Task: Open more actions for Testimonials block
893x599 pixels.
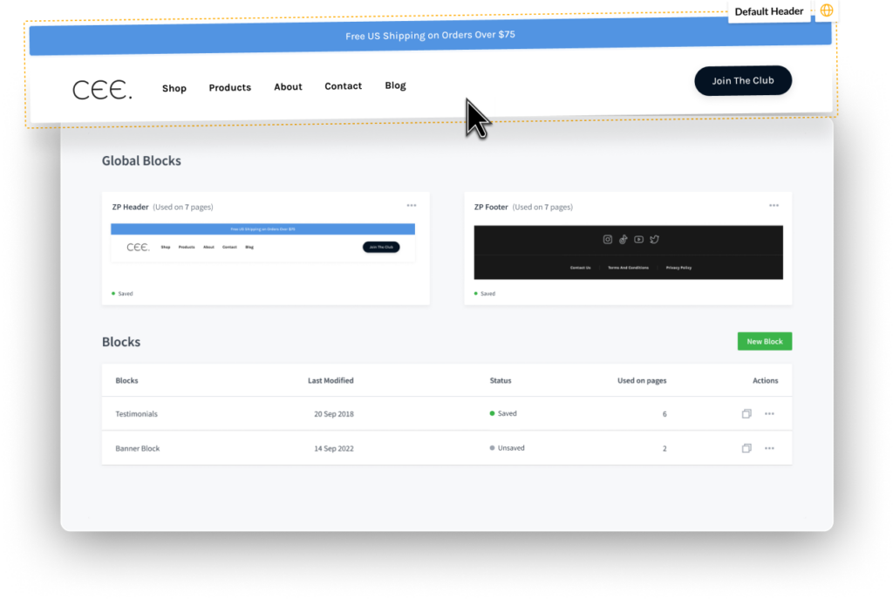Action: point(769,414)
